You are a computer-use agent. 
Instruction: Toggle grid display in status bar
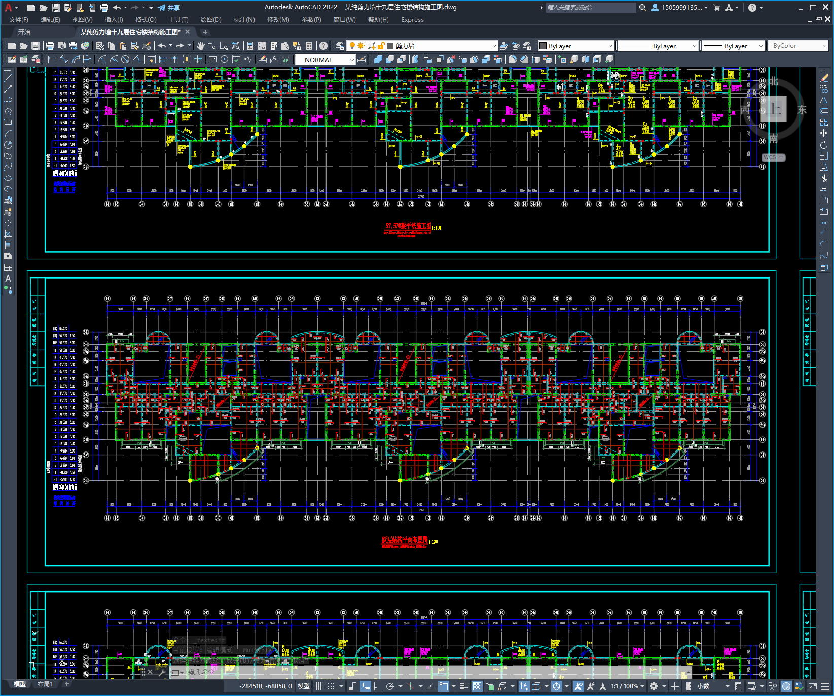pos(318,686)
